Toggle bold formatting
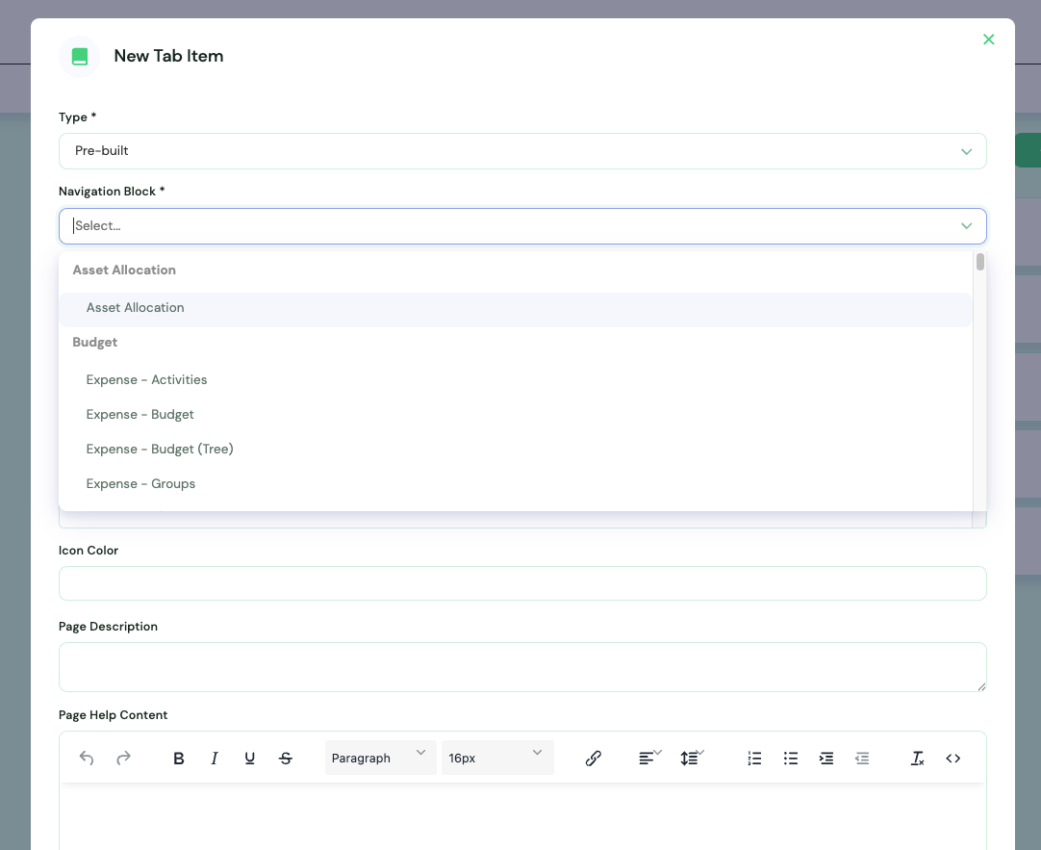 179,758
